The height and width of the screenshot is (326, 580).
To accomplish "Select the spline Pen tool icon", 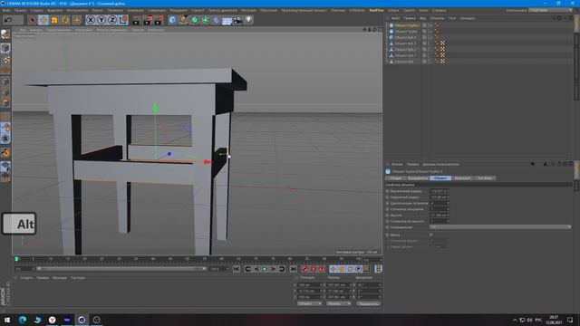I will pyautogui.click(x=183, y=20).
